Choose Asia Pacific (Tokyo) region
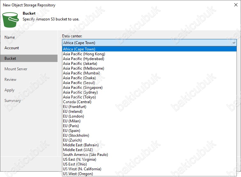241x177 pixels. pos(149,97)
